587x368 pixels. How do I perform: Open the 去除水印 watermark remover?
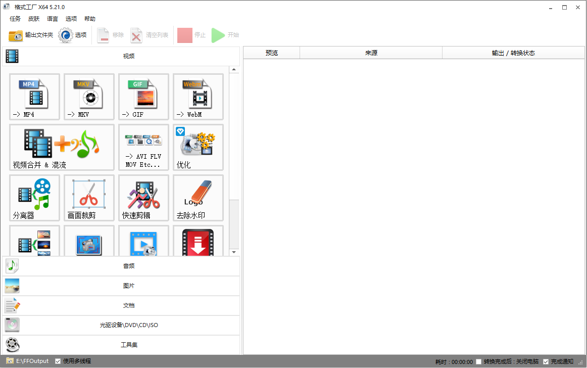(198, 198)
